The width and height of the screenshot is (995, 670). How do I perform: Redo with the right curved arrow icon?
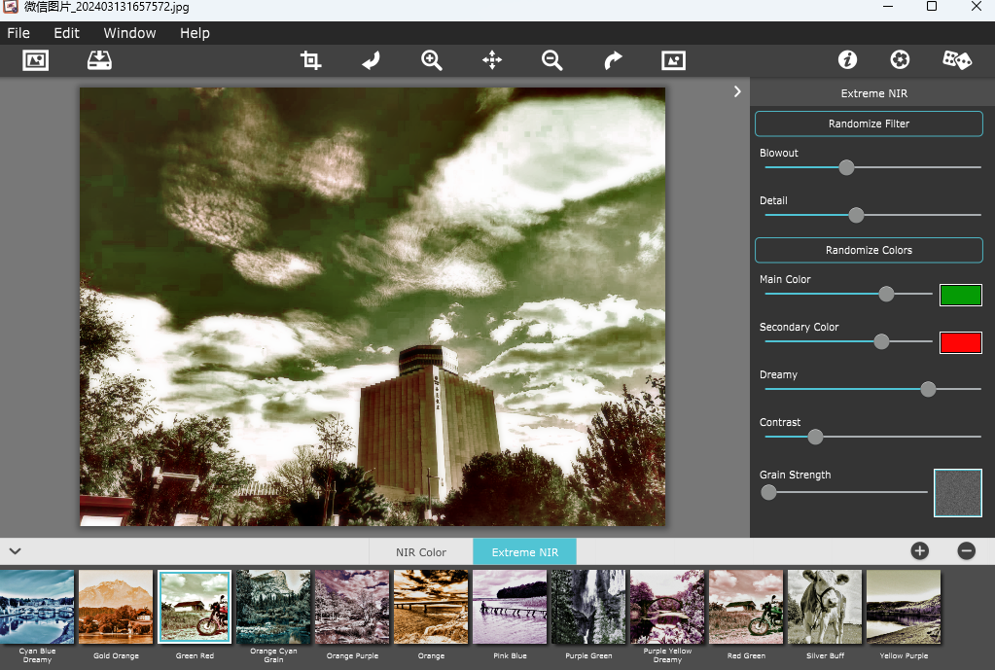tap(613, 60)
